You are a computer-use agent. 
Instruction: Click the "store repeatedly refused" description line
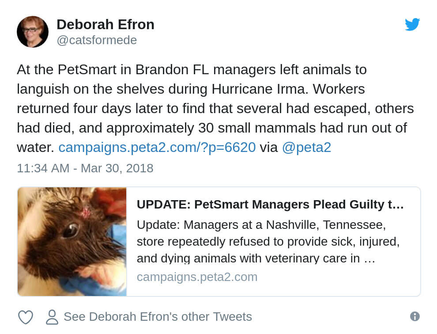coord(268,242)
